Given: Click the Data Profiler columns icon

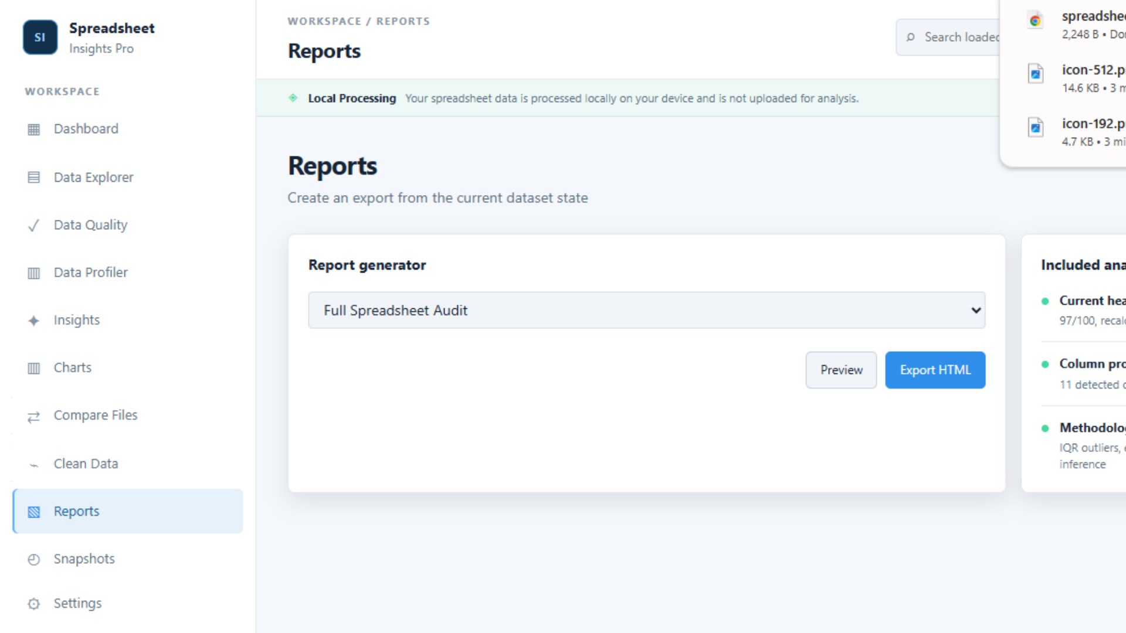Looking at the screenshot, I should click(34, 273).
